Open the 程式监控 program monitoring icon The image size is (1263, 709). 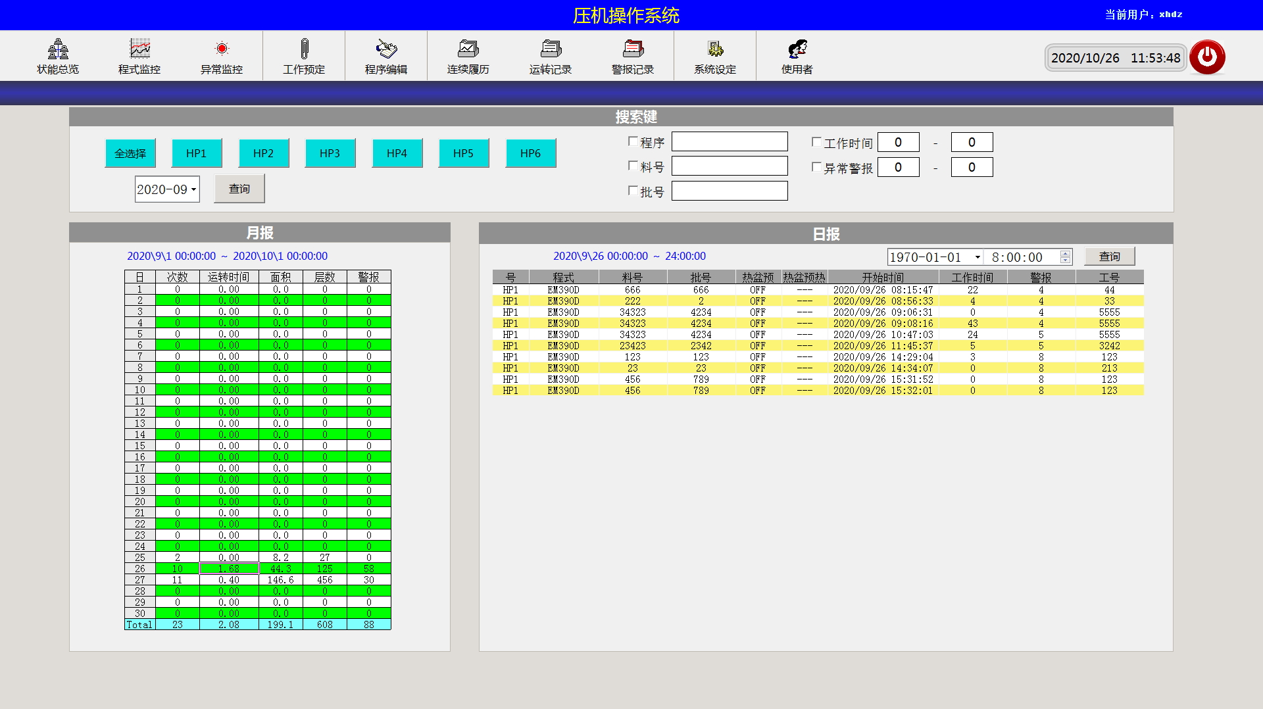click(x=139, y=49)
